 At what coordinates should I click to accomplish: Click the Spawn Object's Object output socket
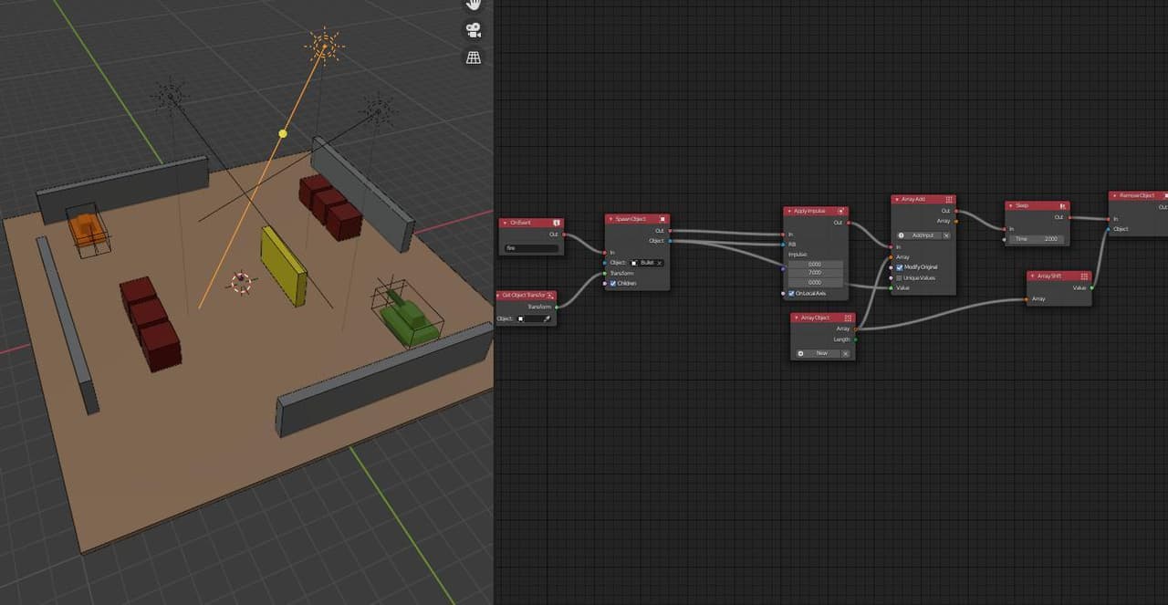pos(670,241)
